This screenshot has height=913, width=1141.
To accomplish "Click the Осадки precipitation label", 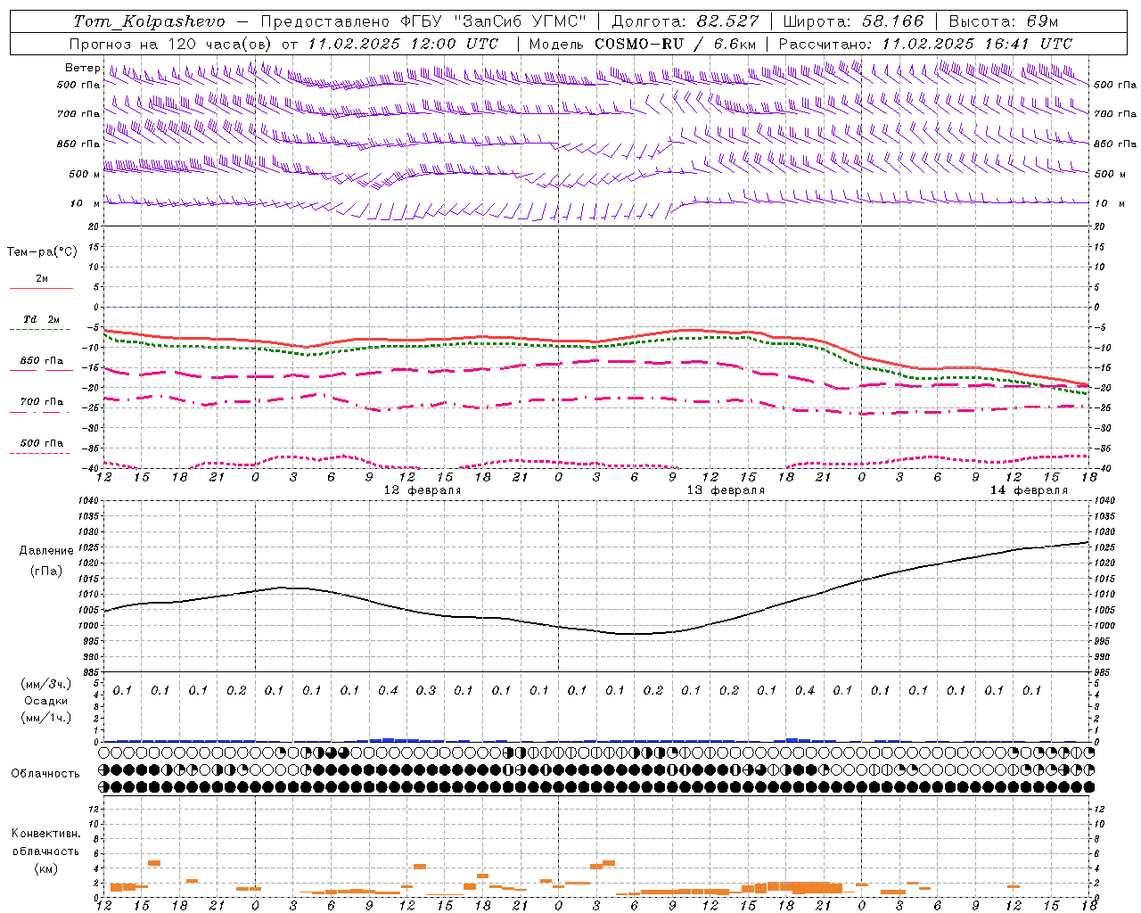I will 46,700.
